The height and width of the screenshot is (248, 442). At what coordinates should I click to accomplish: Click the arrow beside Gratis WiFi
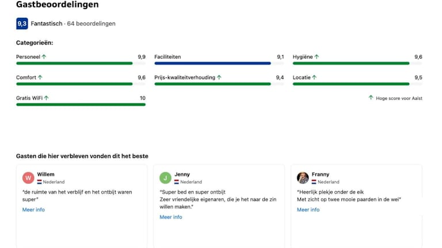(47, 98)
